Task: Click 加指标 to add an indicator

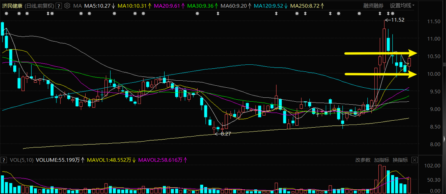Action: click(x=381, y=160)
